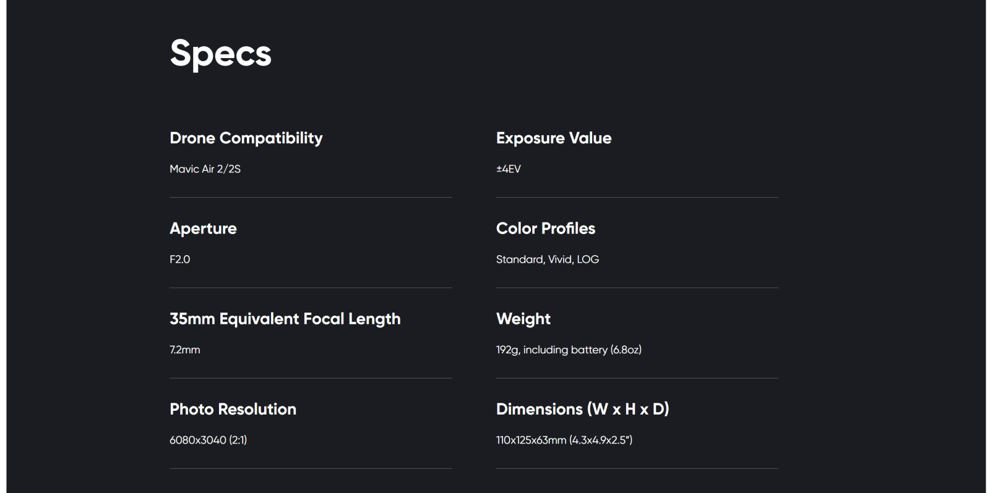Select the Exposure Value heading

(x=554, y=138)
